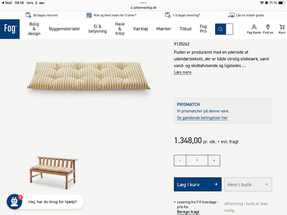The image size is (287, 215).
Task: Expand description with Læs mere
Action: (183, 72)
